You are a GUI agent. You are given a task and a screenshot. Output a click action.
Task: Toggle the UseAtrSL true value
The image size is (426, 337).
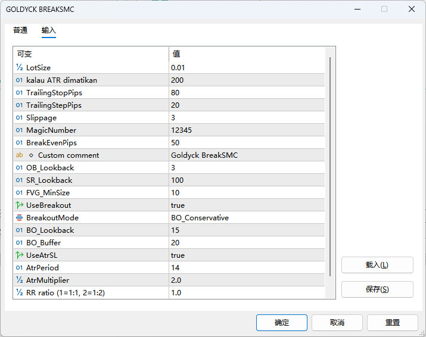pyautogui.click(x=247, y=255)
